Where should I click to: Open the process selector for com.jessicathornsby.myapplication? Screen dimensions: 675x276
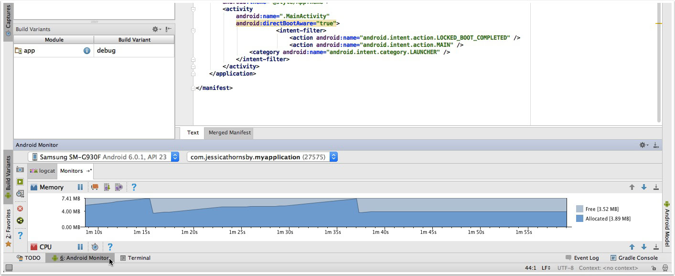333,156
